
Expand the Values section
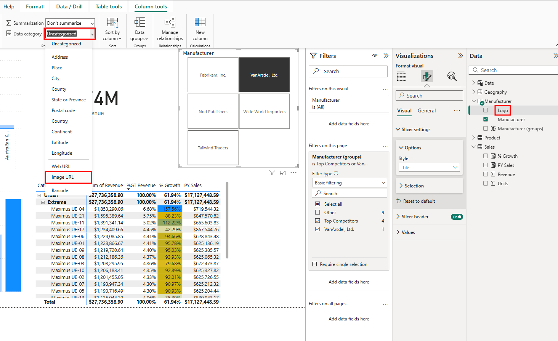[x=398, y=232]
